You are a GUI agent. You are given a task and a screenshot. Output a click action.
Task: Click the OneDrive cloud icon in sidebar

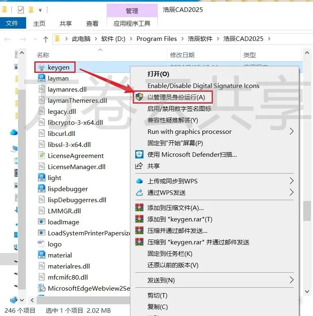(x=13, y=132)
